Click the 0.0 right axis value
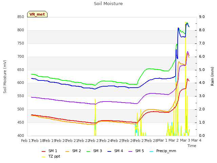The height and width of the screenshot is (163, 217). pos(202,136)
